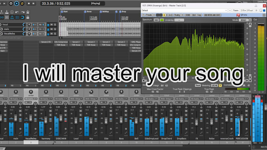This screenshot has height=150, width=267.
Task: Open the Default preset combo box
Action: pyautogui.click(x=185, y=10)
